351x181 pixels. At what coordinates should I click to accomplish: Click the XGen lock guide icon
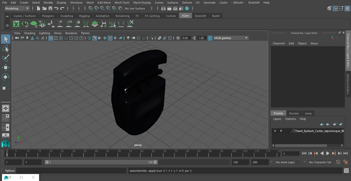(x=77, y=24)
